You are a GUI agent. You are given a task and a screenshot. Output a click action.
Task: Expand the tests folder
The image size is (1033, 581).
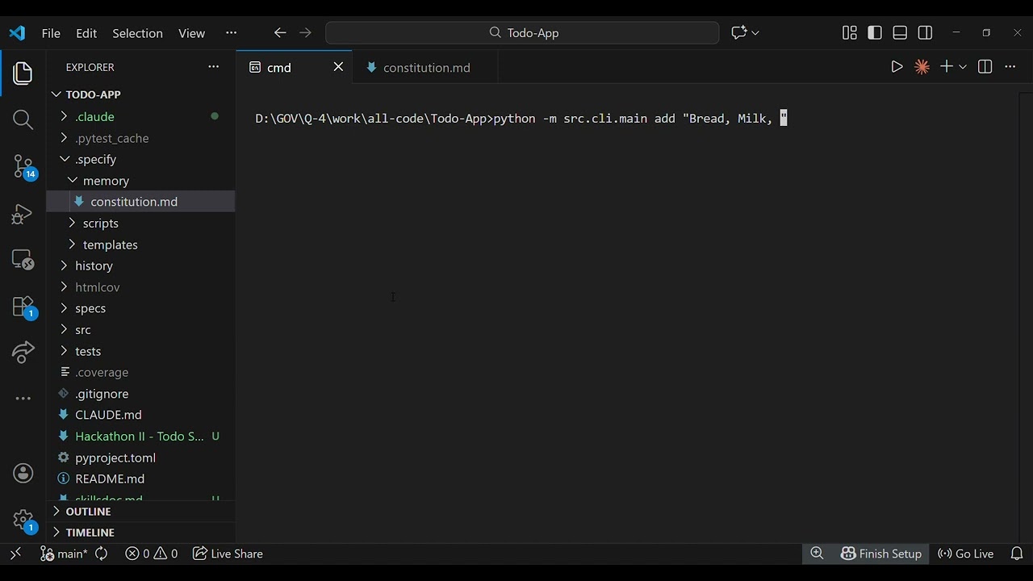tap(140, 351)
